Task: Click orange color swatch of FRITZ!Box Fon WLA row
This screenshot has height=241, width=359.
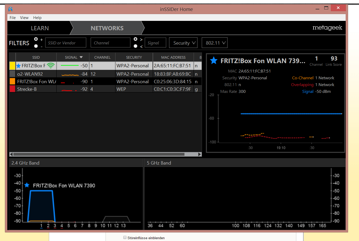Action: coord(12,81)
